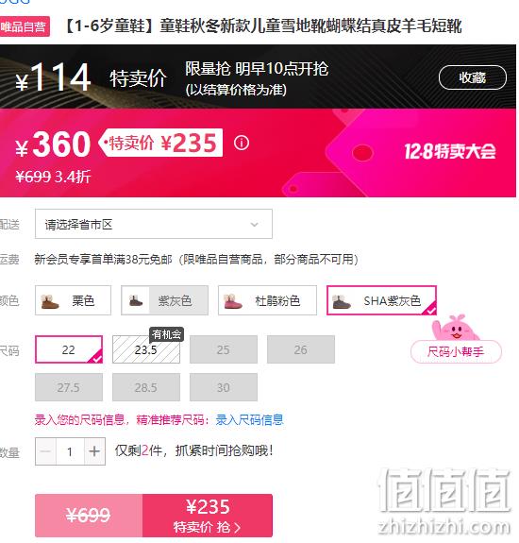Click the 12.8特卖大会 banner logo
This screenshot has height=543, width=519.
point(450,151)
